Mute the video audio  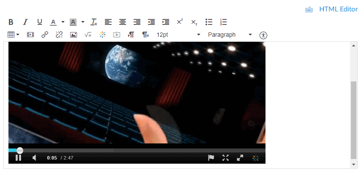[x=34, y=158]
